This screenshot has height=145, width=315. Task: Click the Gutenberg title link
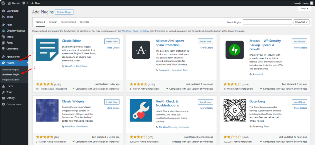(x=257, y=101)
